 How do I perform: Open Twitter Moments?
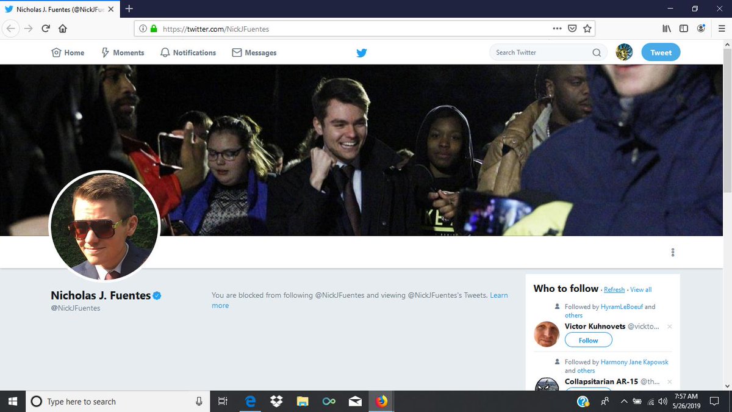[x=122, y=52]
